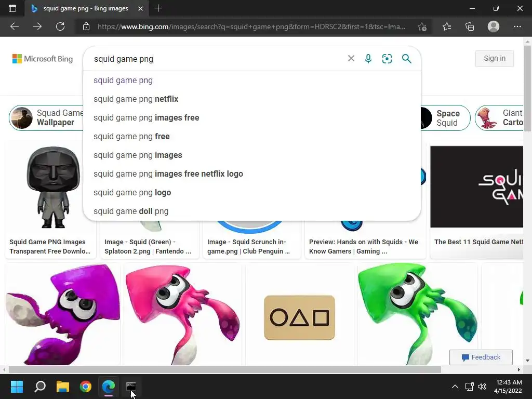
Task: Select suggestion 'squid game png images free'
Action: (252, 118)
